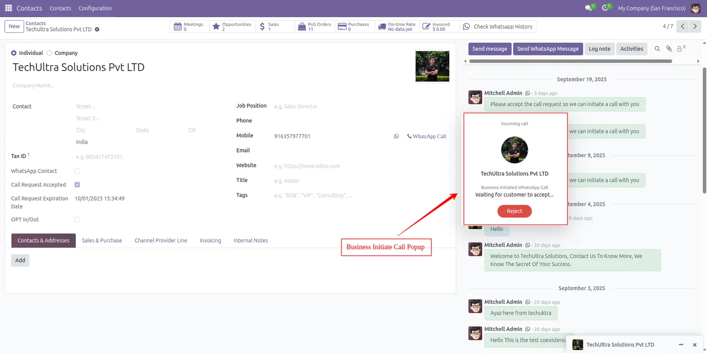Viewport: 707px width, 353px height.
Task: Switch to Invoicing tab
Action: pyautogui.click(x=210, y=240)
